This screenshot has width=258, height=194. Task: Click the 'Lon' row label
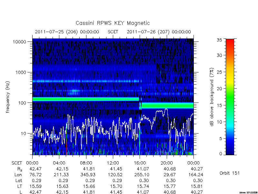point(18,175)
